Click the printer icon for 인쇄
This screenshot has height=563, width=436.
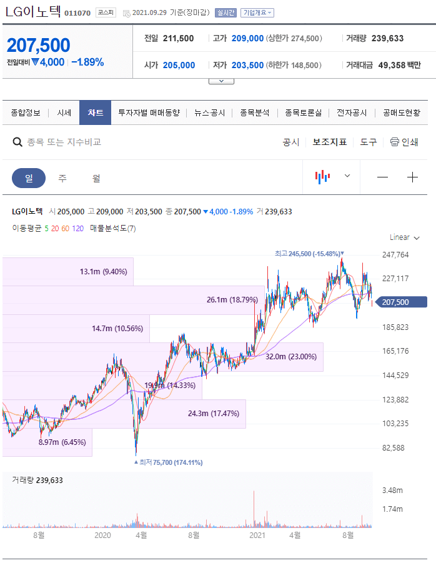[394, 142]
